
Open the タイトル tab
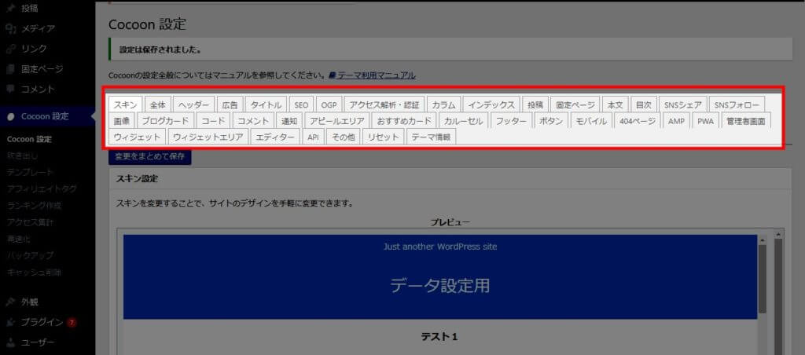pyautogui.click(x=266, y=104)
